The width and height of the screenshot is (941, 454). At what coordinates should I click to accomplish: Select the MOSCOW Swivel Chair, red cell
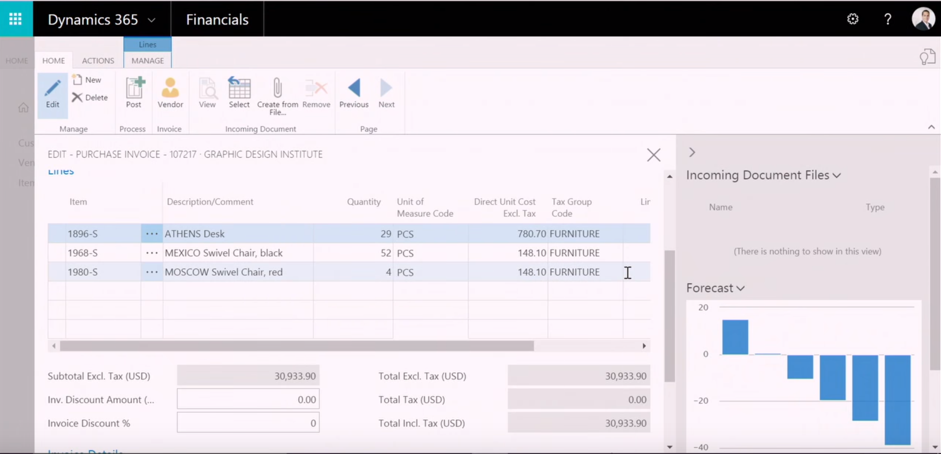click(x=238, y=272)
